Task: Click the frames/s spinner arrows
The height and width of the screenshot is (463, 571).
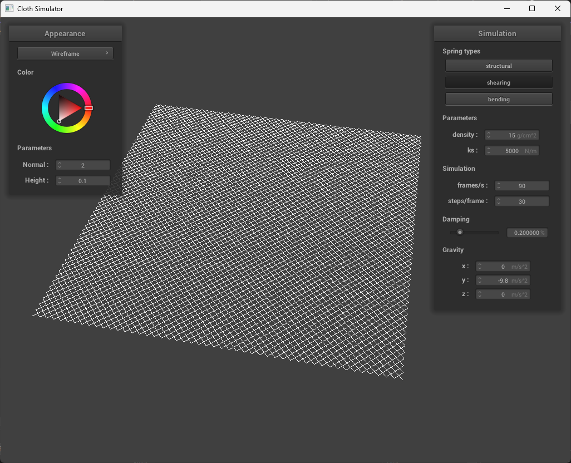Action: point(499,186)
